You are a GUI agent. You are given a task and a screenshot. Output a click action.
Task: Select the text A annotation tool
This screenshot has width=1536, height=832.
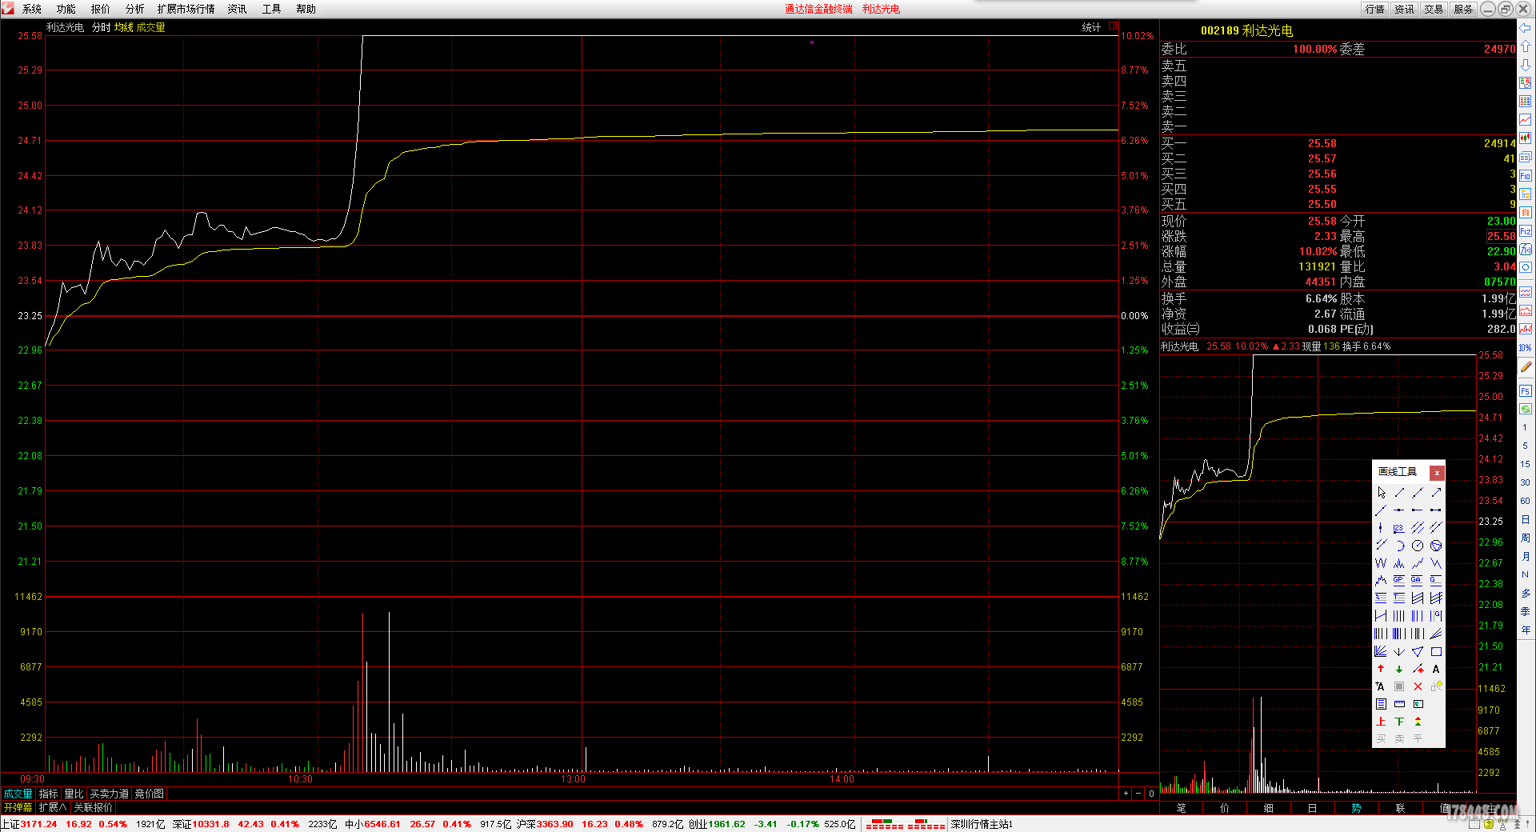pos(1436,669)
